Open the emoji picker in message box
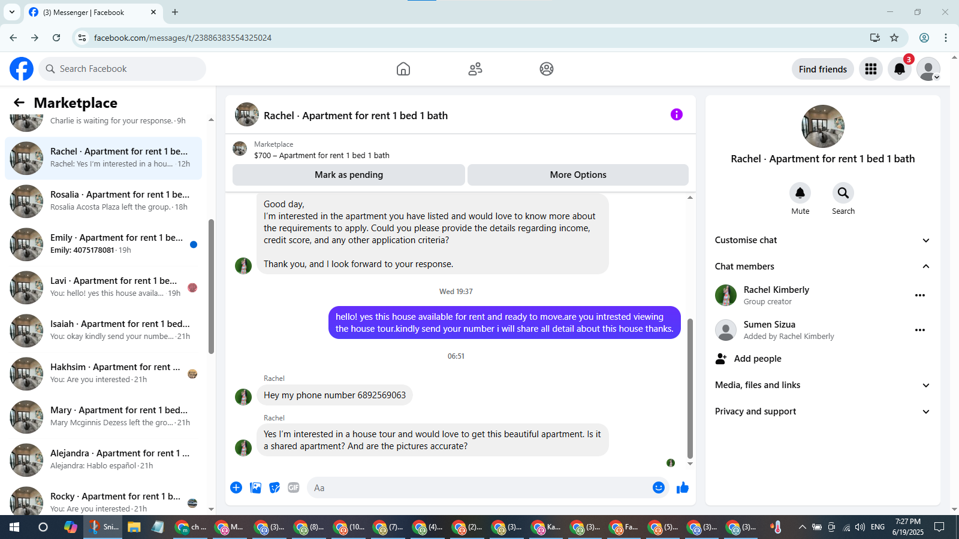The height and width of the screenshot is (539, 959). coord(659,487)
